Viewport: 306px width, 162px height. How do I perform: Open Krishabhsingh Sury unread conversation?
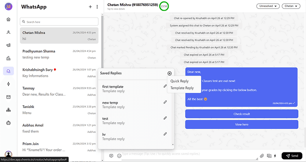pyautogui.click(x=59, y=73)
